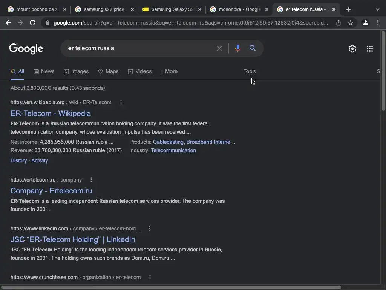Switch to the Images results tab
Image resolution: width=386 pixels, height=290 pixels.
(x=76, y=71)
